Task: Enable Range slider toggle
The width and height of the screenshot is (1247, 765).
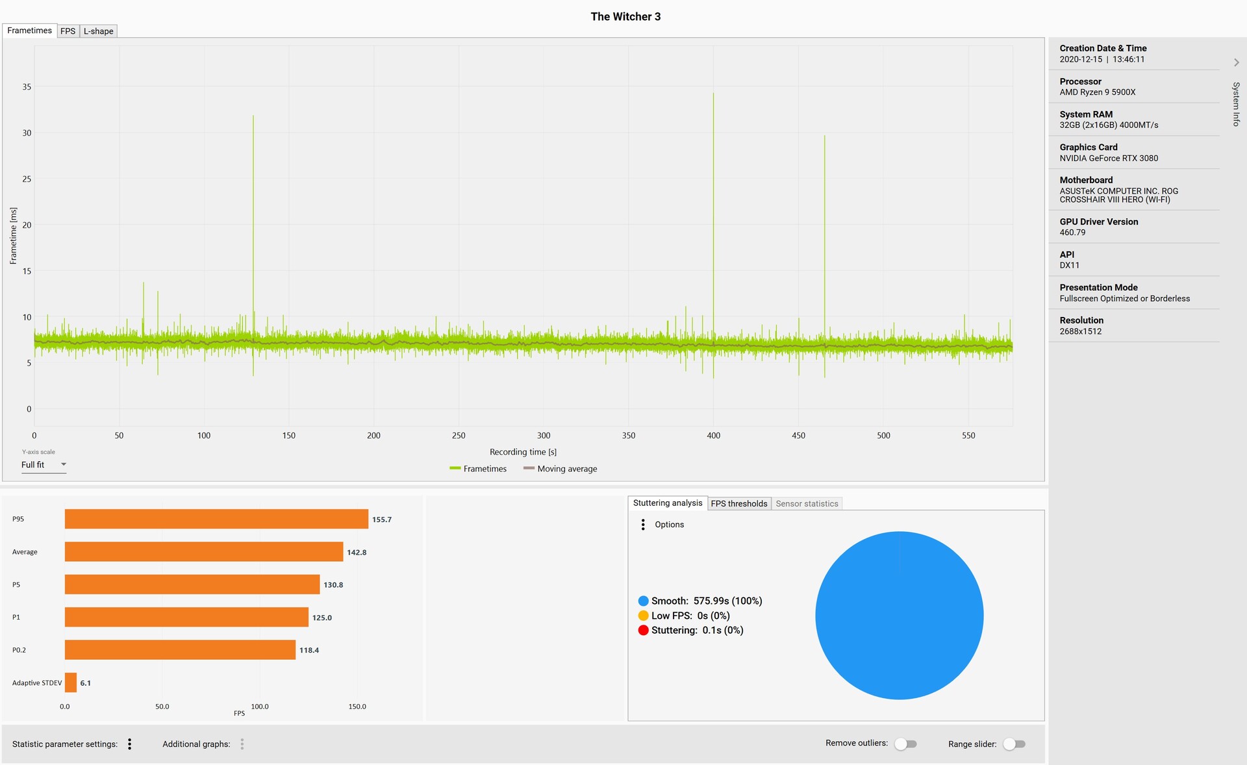Action: [x=1014, y=744]
